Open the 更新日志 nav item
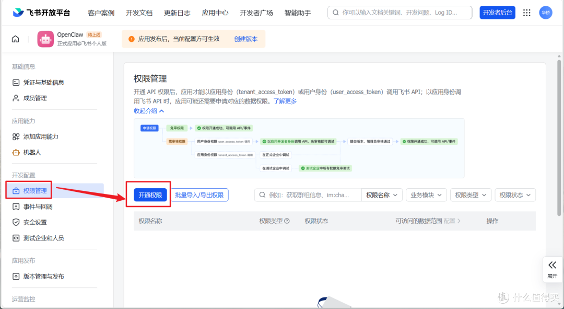This screenshot has height=309, width=564. coord(178,13)
